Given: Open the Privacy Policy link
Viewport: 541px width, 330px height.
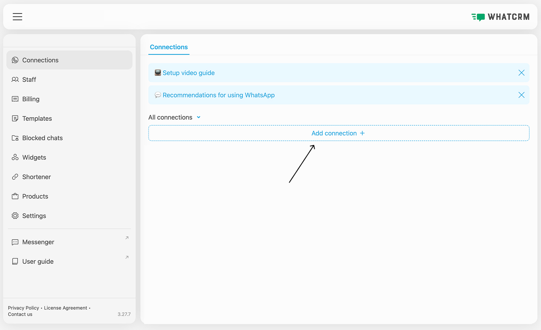Looking at the screenshot, I should 23,308.
